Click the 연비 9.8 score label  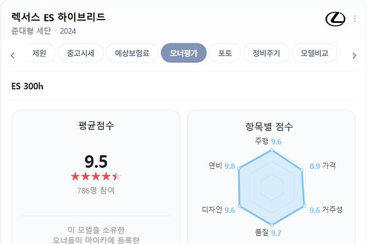(222, 166)
